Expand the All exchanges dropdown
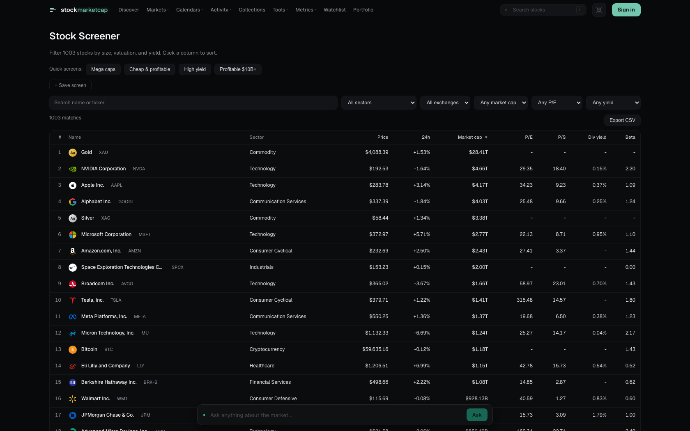Viewport: 690px width, 431px height. tap(445, 103)
